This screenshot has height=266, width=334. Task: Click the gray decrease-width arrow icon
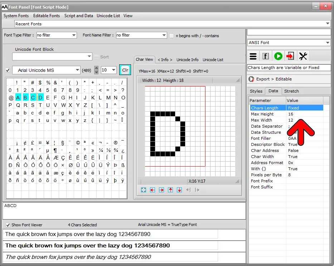[188, 190]
